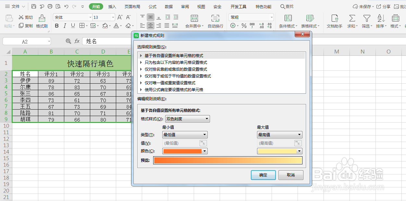This screenshot has height=201, width=406.
Task: Open the 双色刻度 format style dropdown
Action: point(187,119)
